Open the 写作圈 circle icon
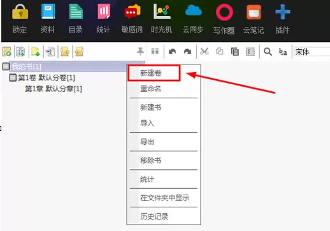The height and width of the screenshot is (231, 330). (x=224, y=12)
